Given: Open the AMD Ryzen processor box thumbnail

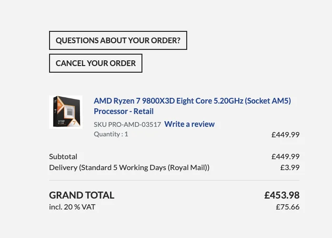Looking at the screenshot, I should click(x=66, y=112).
